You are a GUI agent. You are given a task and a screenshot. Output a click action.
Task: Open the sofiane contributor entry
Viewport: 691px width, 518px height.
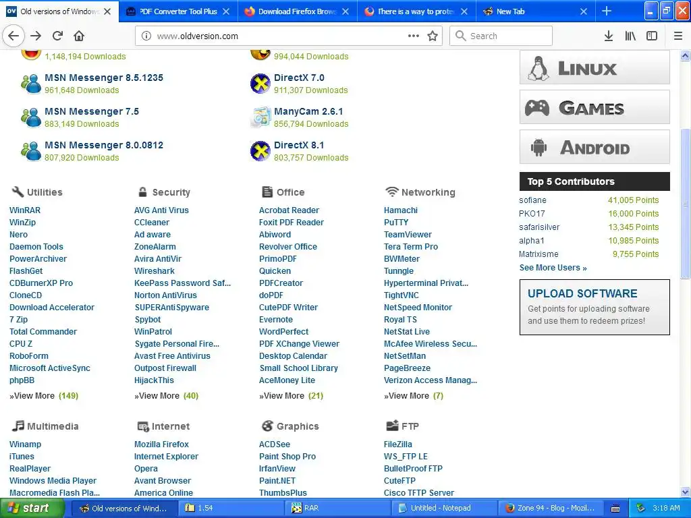533,200
